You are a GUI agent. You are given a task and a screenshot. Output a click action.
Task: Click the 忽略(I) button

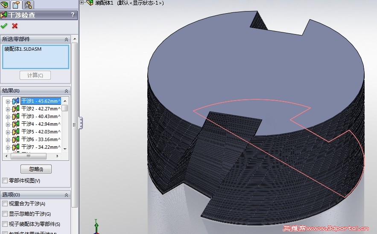click(36, 169)
